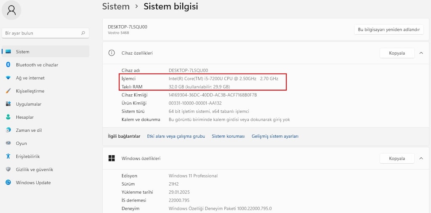Click the Zaman ve dil globe icon

click(8, 130)
